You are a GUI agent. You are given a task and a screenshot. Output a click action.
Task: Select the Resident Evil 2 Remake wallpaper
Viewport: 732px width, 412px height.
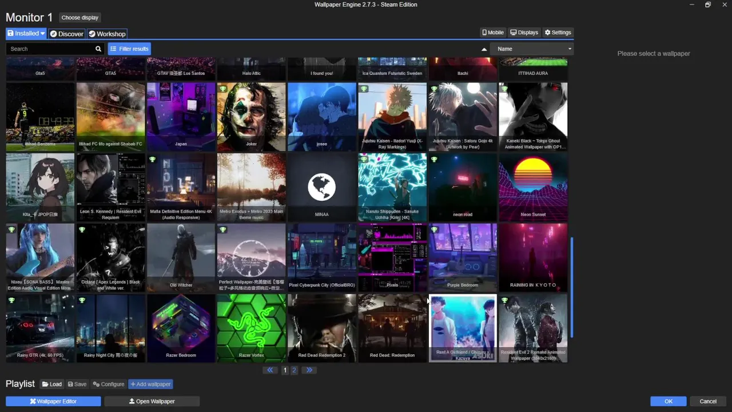pos(533,328)
